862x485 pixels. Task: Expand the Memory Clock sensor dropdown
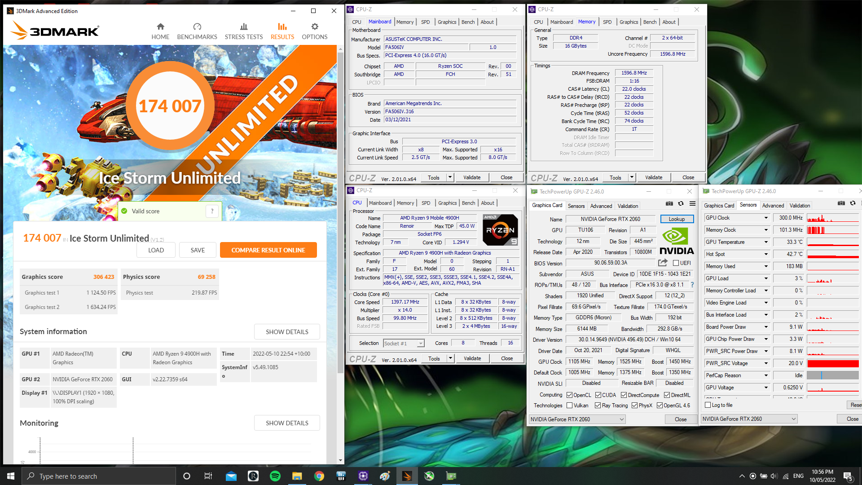(766, 230)
